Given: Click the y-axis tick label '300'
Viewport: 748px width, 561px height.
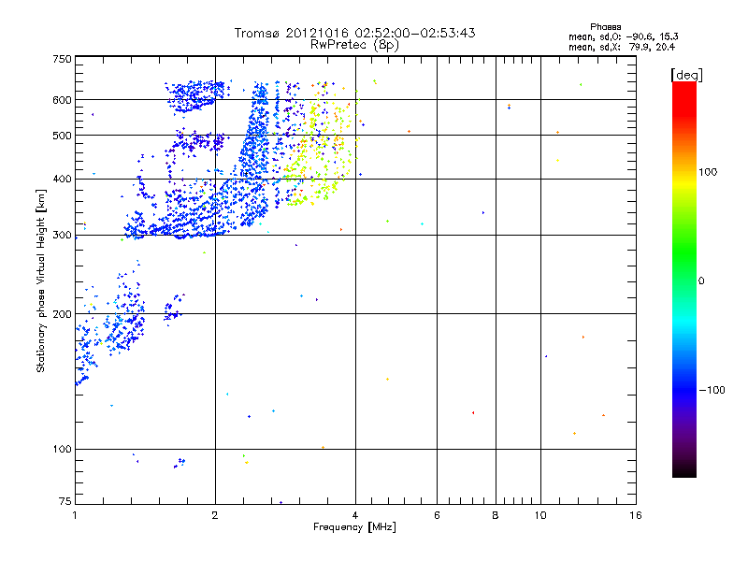Looking at the screenshot, I should (62, 235).
